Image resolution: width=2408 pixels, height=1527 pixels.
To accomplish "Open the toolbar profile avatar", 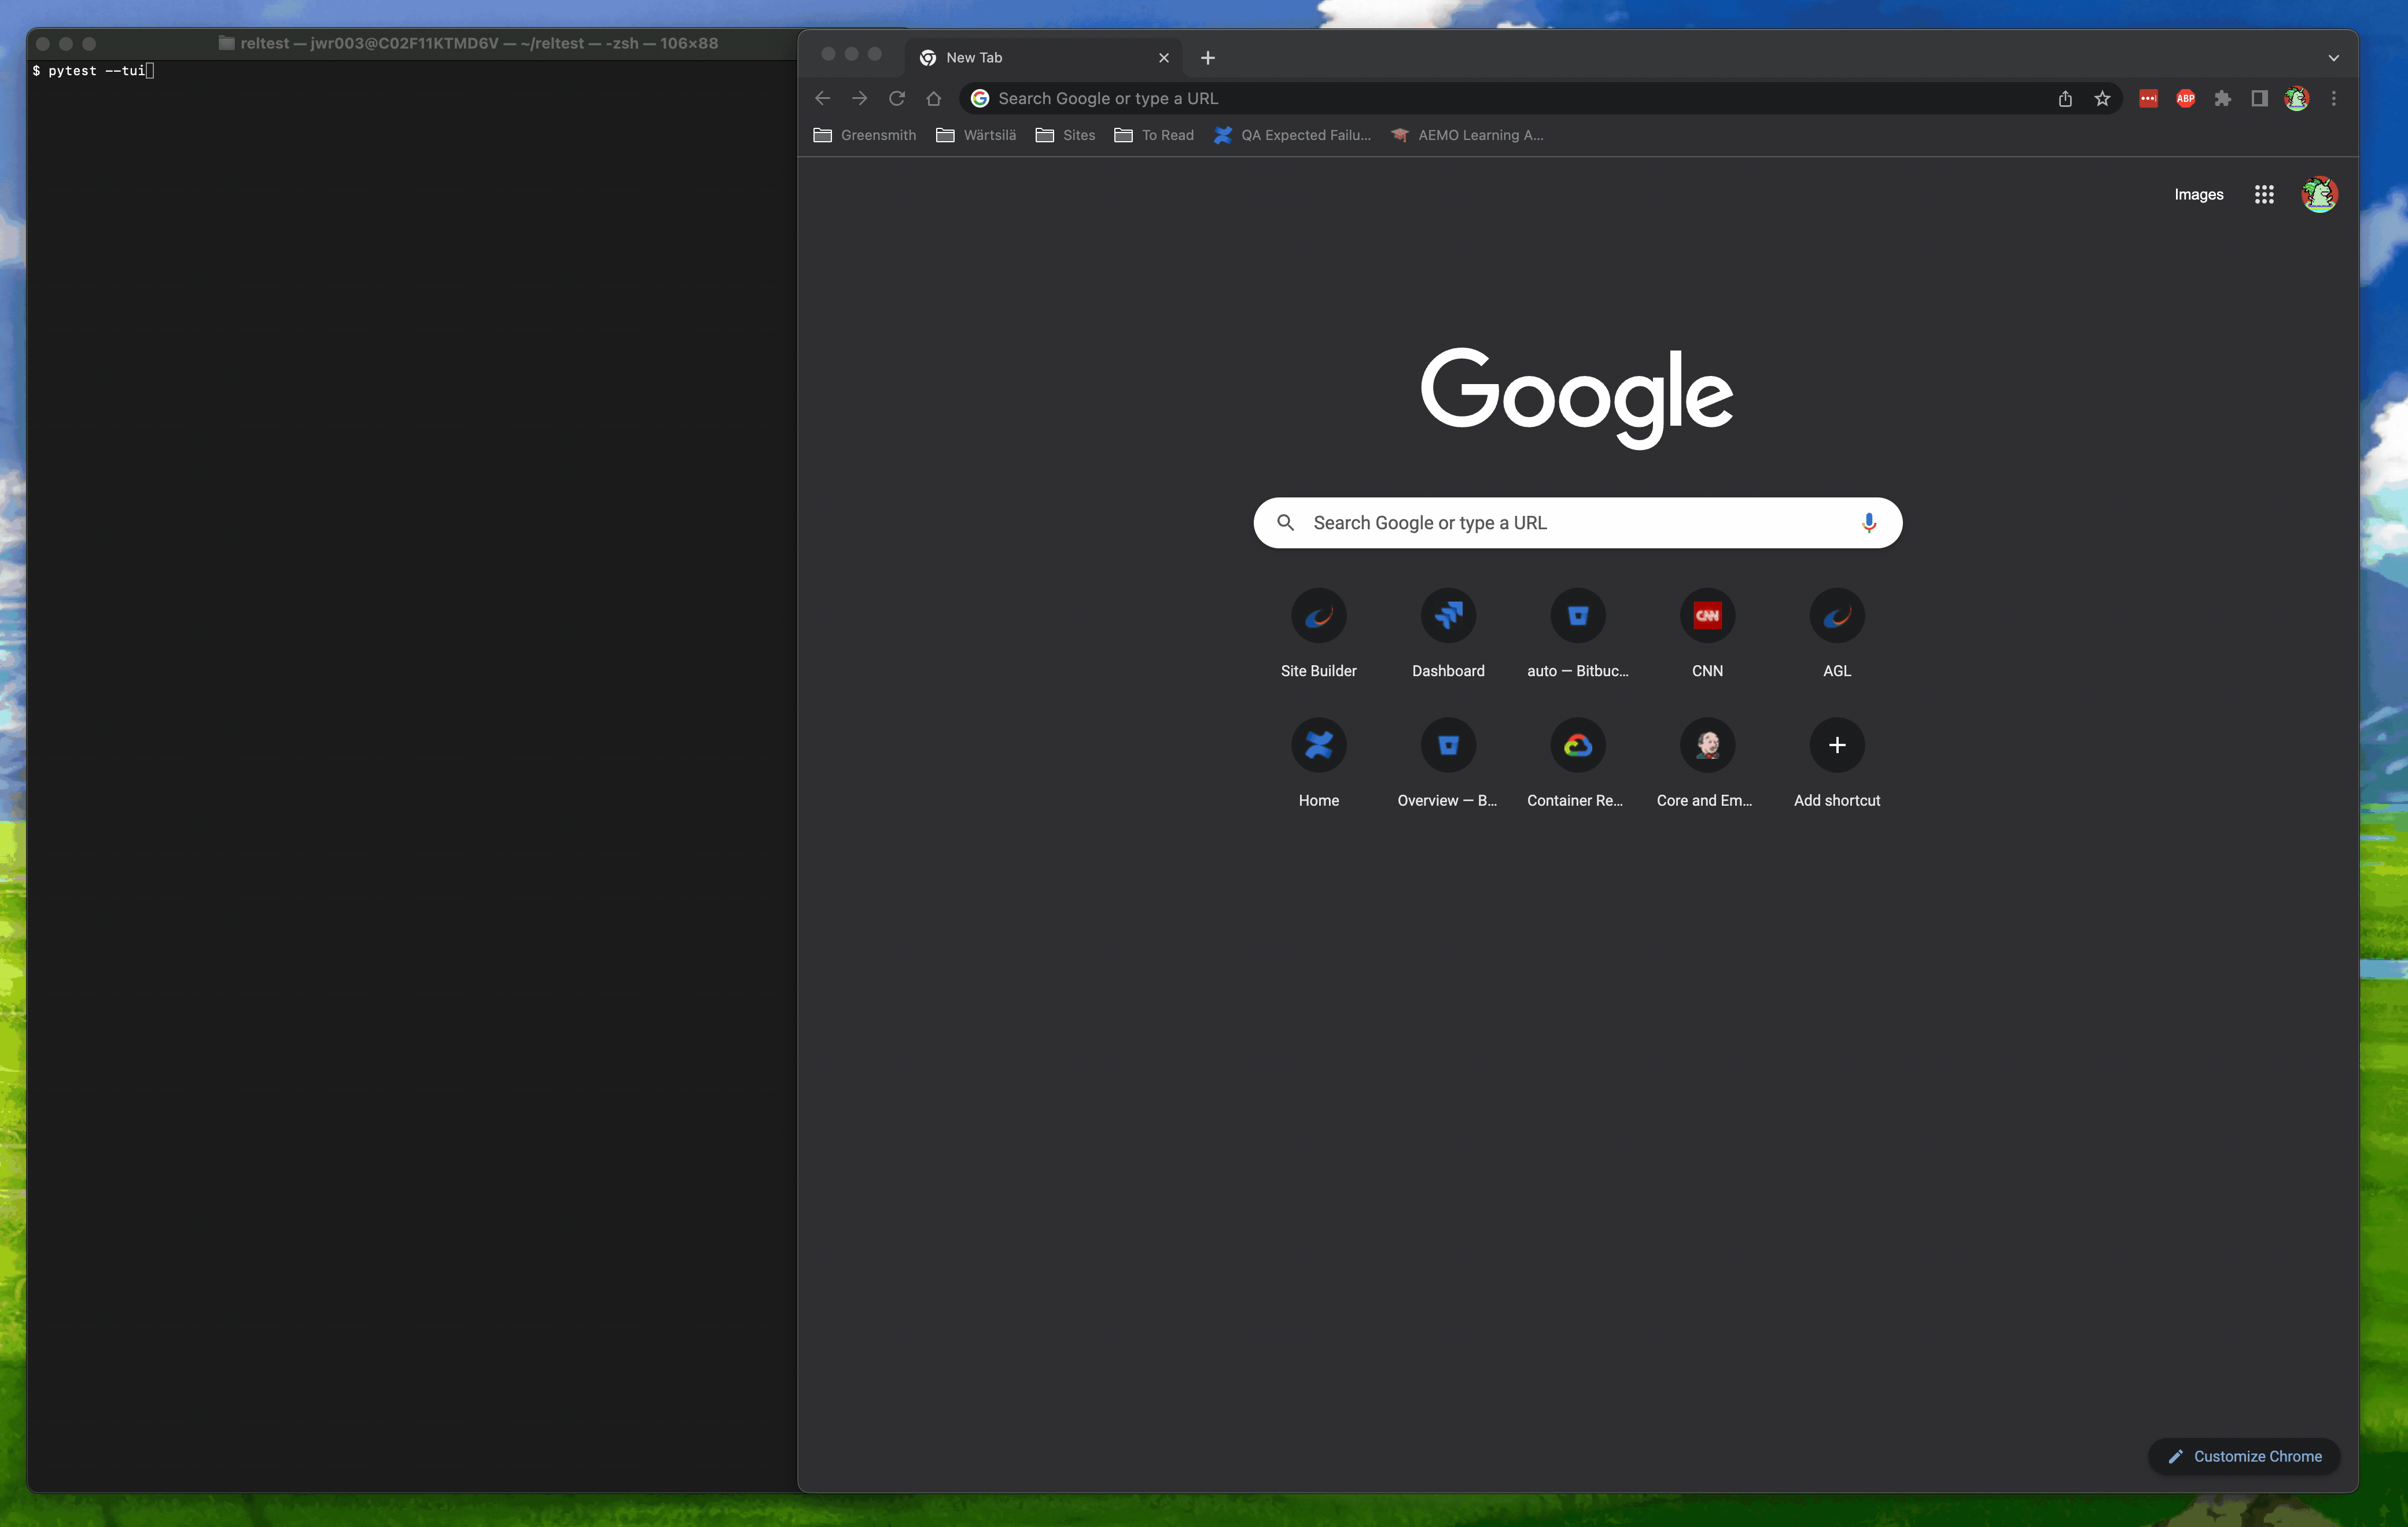I will 2297,98.
